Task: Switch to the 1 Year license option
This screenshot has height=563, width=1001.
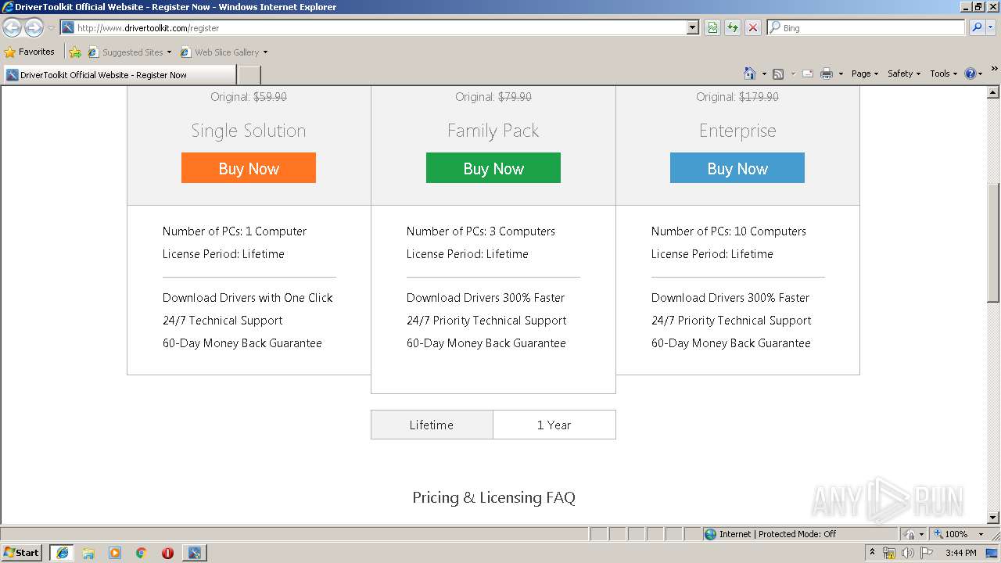Action: pyautogui.click(x=554, y=425)
